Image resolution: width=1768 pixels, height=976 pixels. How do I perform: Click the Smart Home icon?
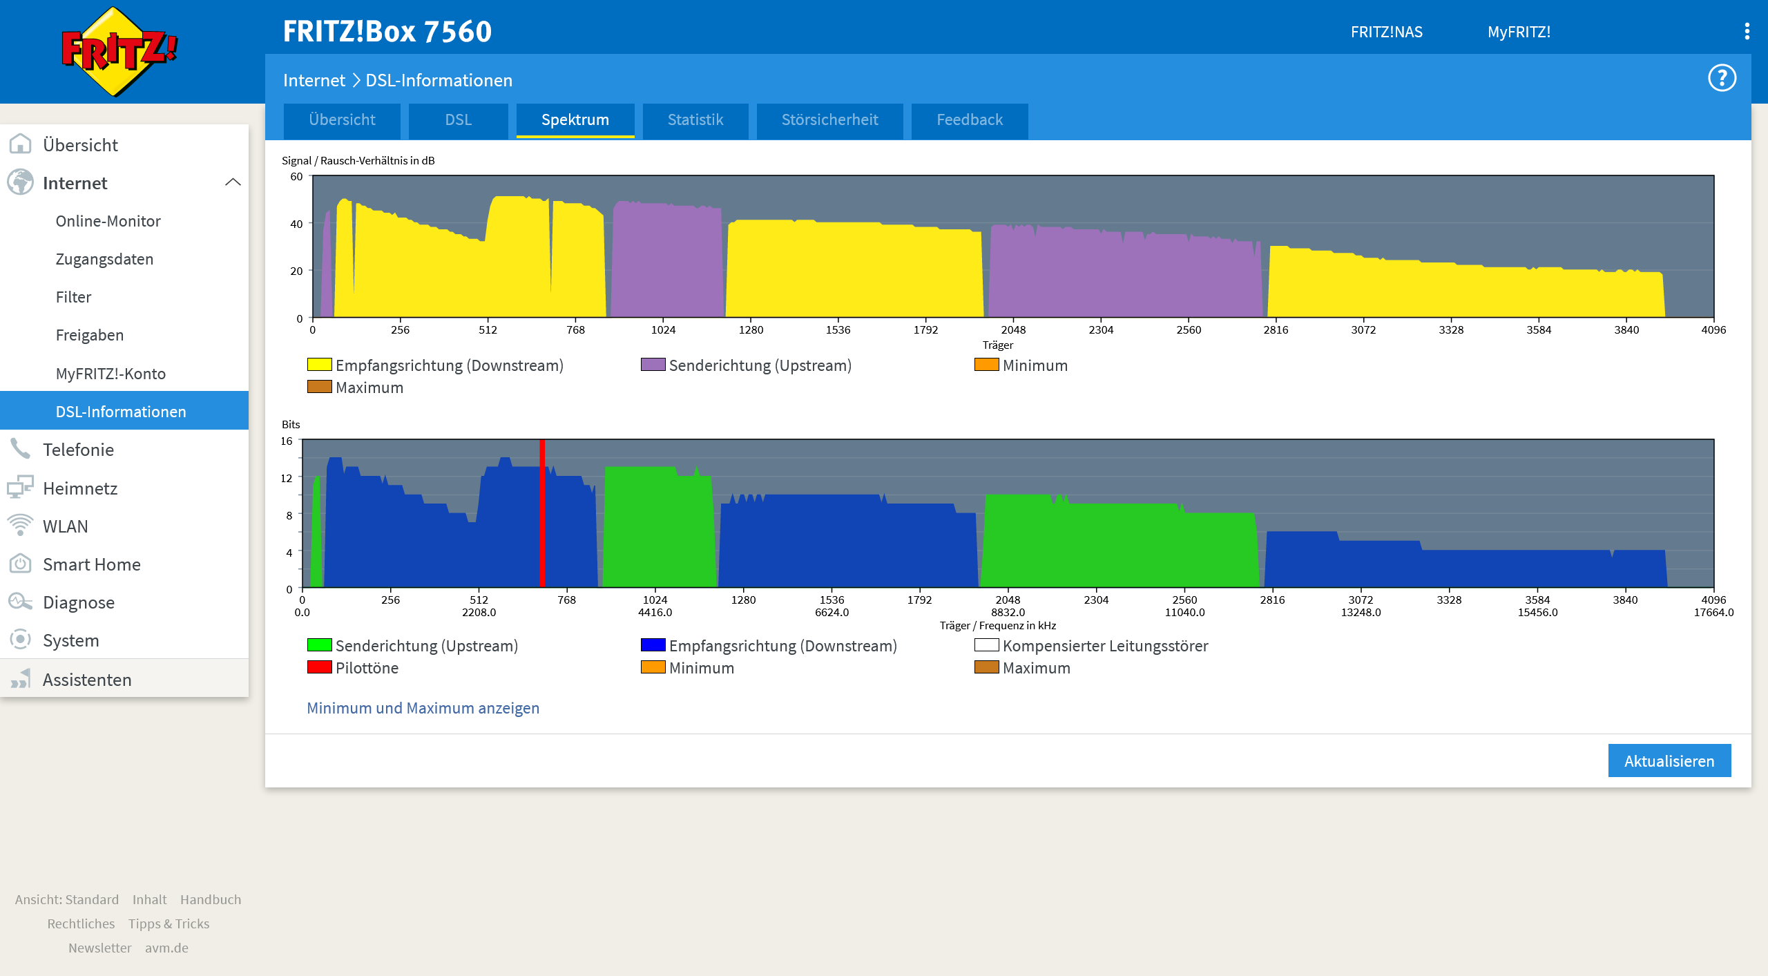point(21,564)
